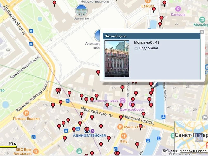Open the Эрмитаж museum icon
208x156 pixels.
[81, 10]
